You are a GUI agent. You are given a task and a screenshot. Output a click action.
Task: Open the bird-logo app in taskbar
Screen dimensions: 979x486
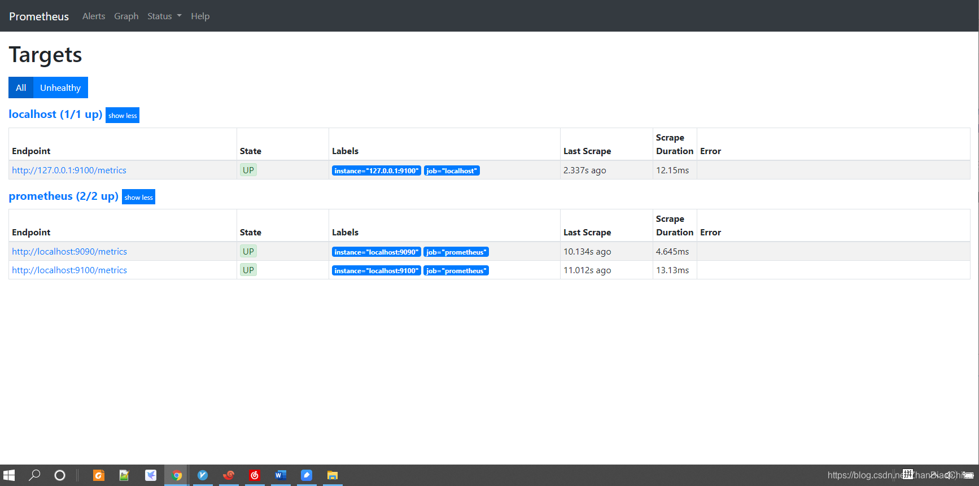[150, 475]
